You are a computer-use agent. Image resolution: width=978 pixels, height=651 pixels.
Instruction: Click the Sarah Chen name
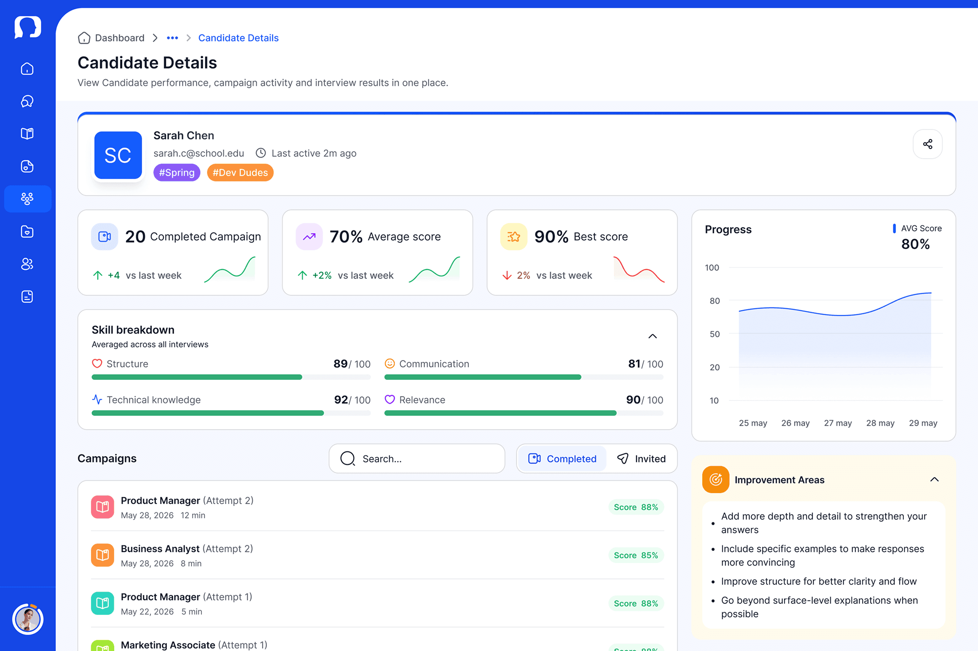(184, 135)
